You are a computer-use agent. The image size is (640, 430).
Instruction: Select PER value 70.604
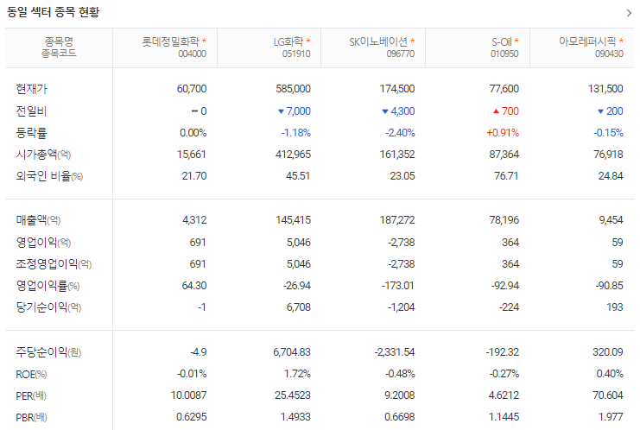click(x=608, y=395)
